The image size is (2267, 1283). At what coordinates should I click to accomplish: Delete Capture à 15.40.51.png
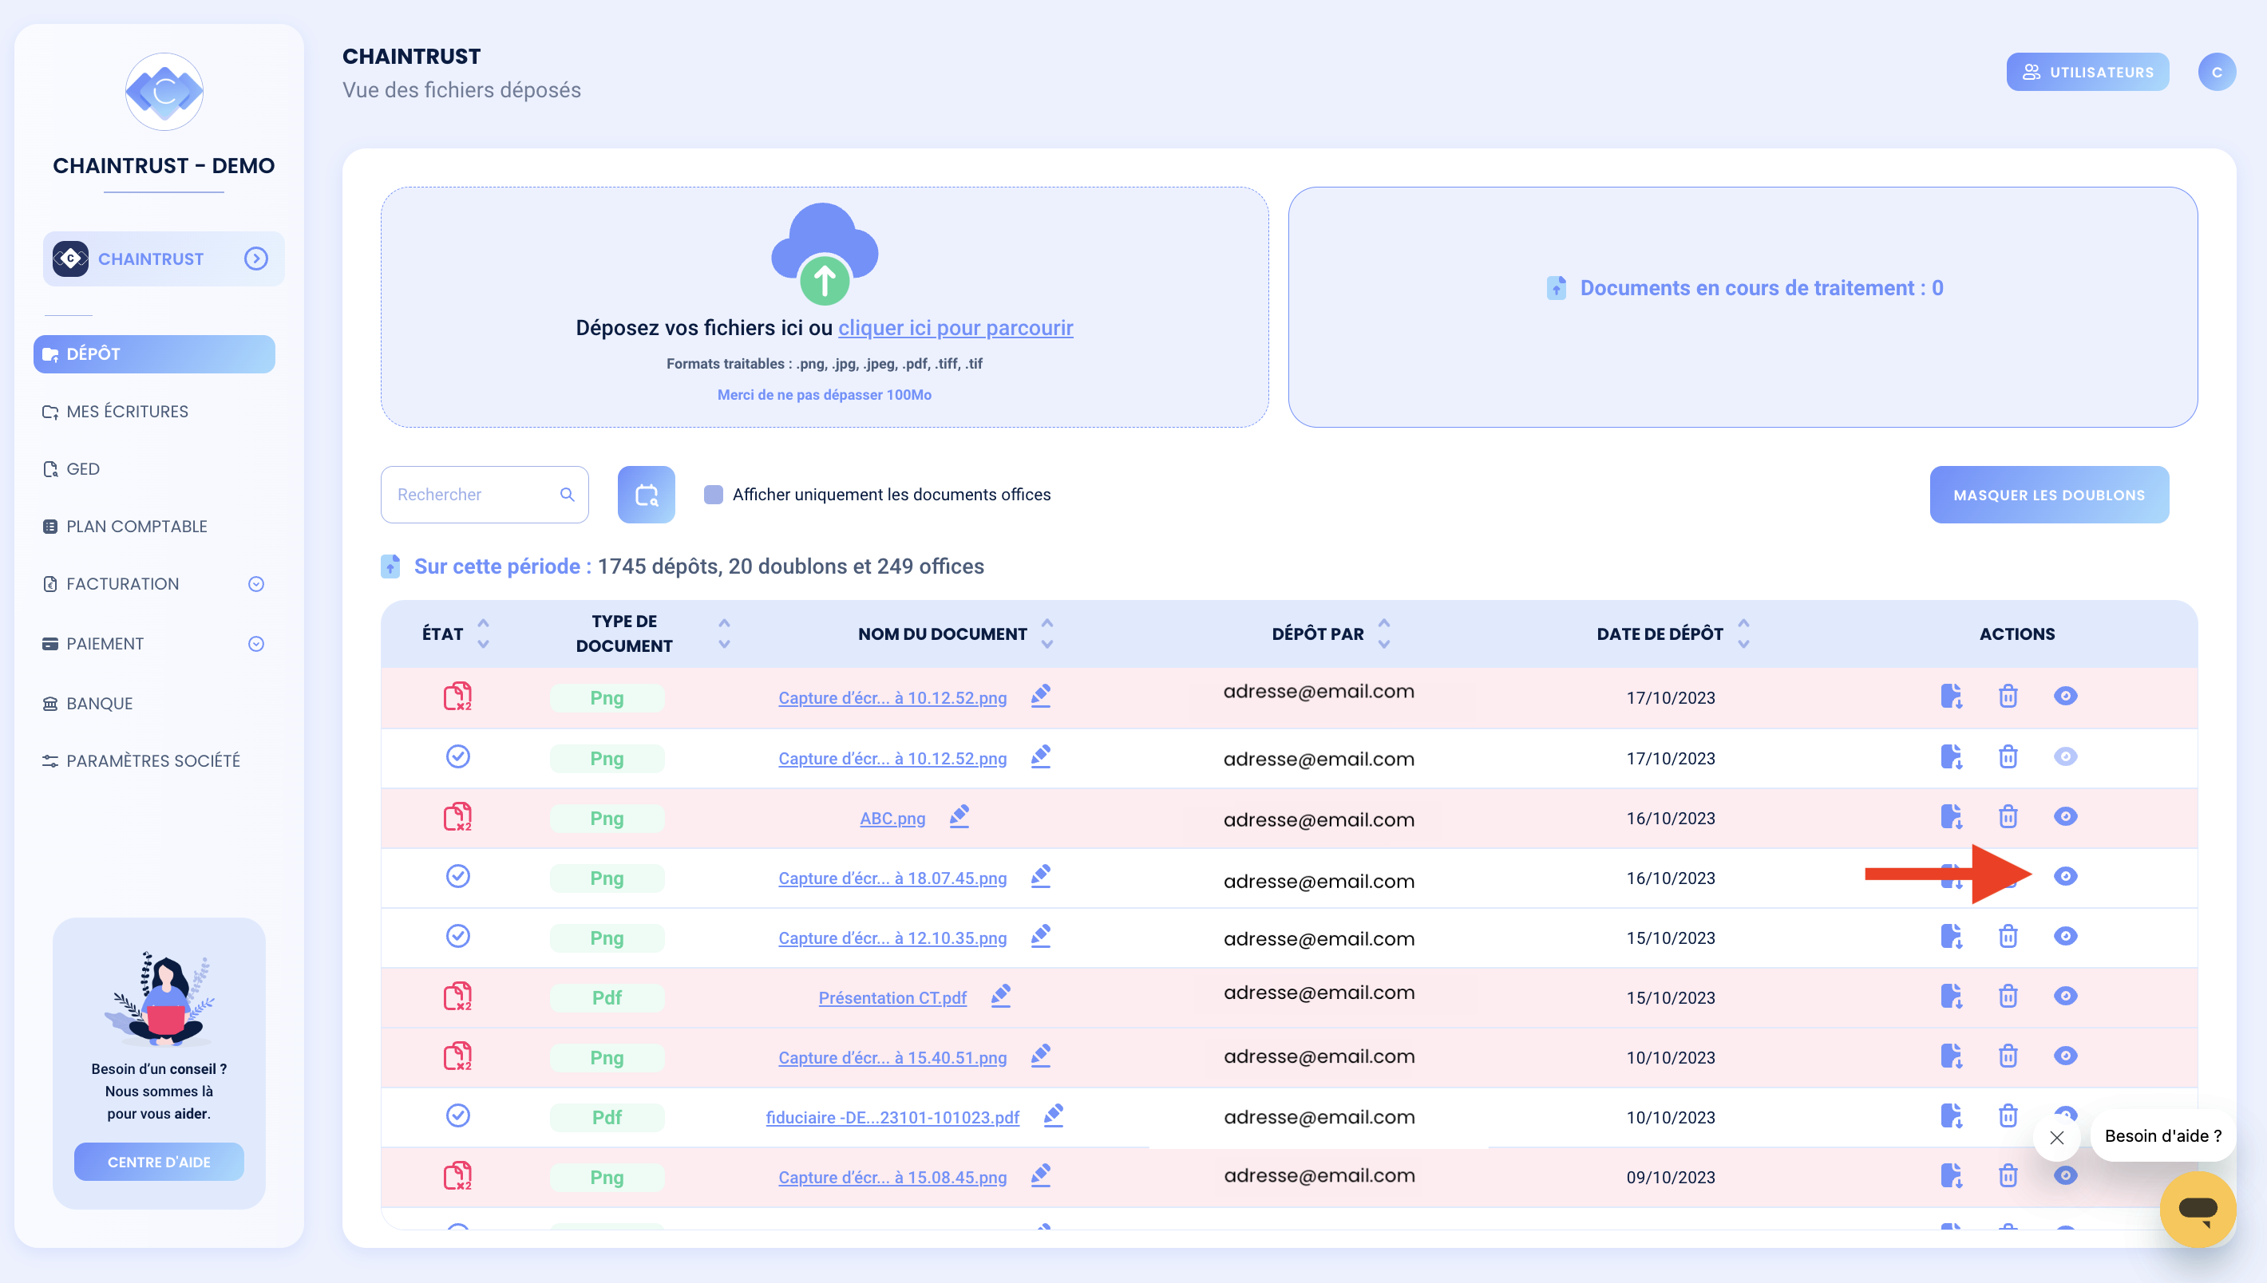pyautogui.click(x=2008, y=1056)
